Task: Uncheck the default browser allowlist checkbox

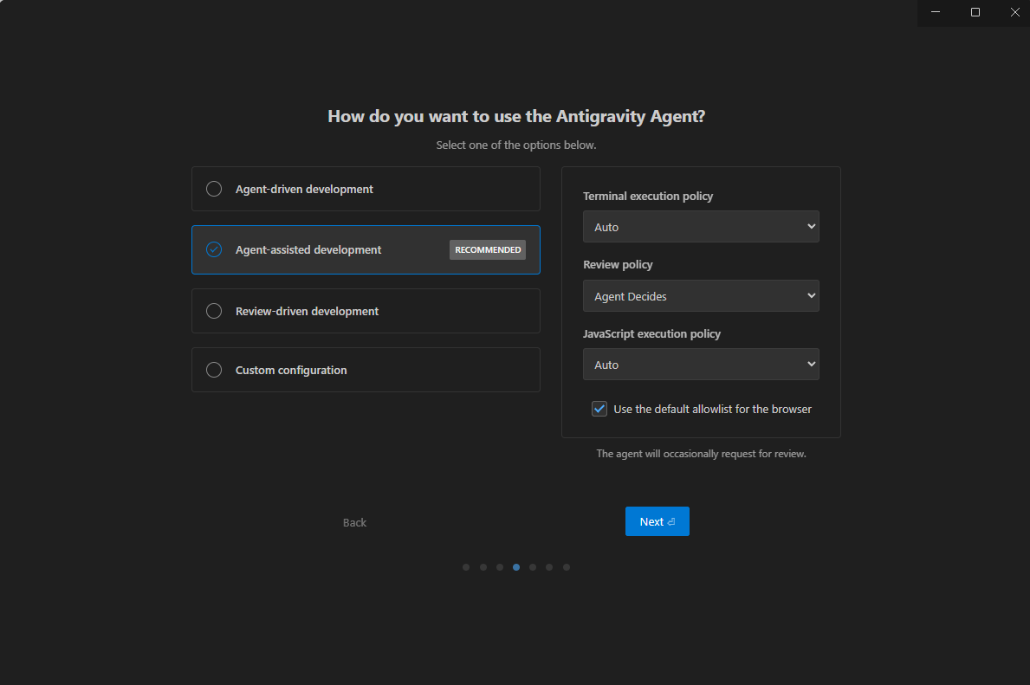Action: click(x=599, y=409)
